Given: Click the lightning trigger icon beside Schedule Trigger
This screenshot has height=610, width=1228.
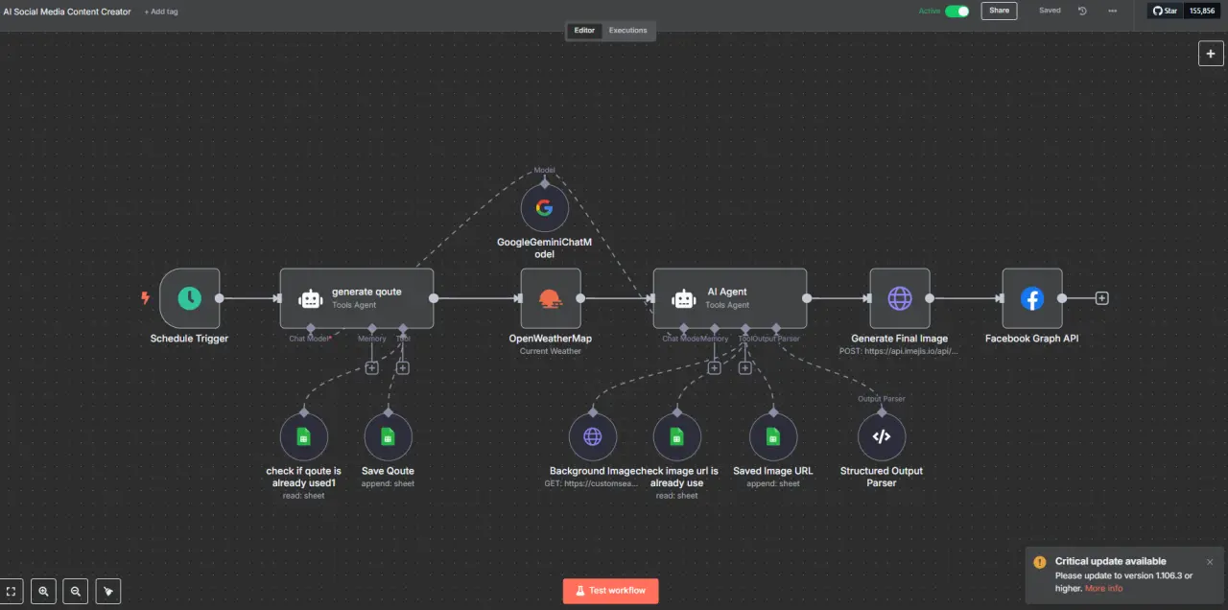Looking at the screenshot, I should pyautogui.click(x=146, y=298).
